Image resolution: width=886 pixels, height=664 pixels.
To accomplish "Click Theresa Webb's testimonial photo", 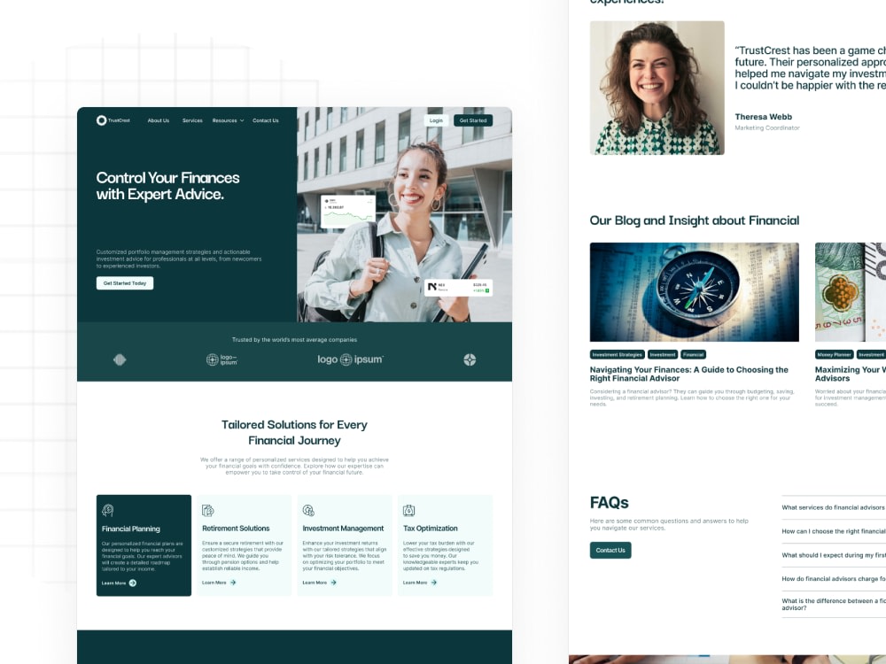I will [x=657, y=88].
